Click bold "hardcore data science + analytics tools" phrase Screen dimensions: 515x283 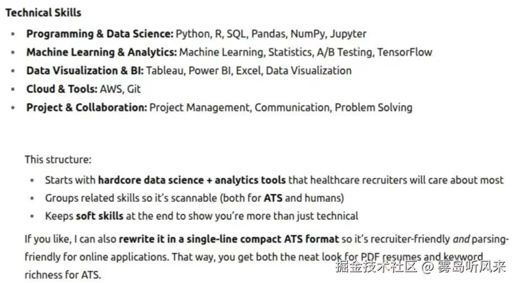(192, 180)
